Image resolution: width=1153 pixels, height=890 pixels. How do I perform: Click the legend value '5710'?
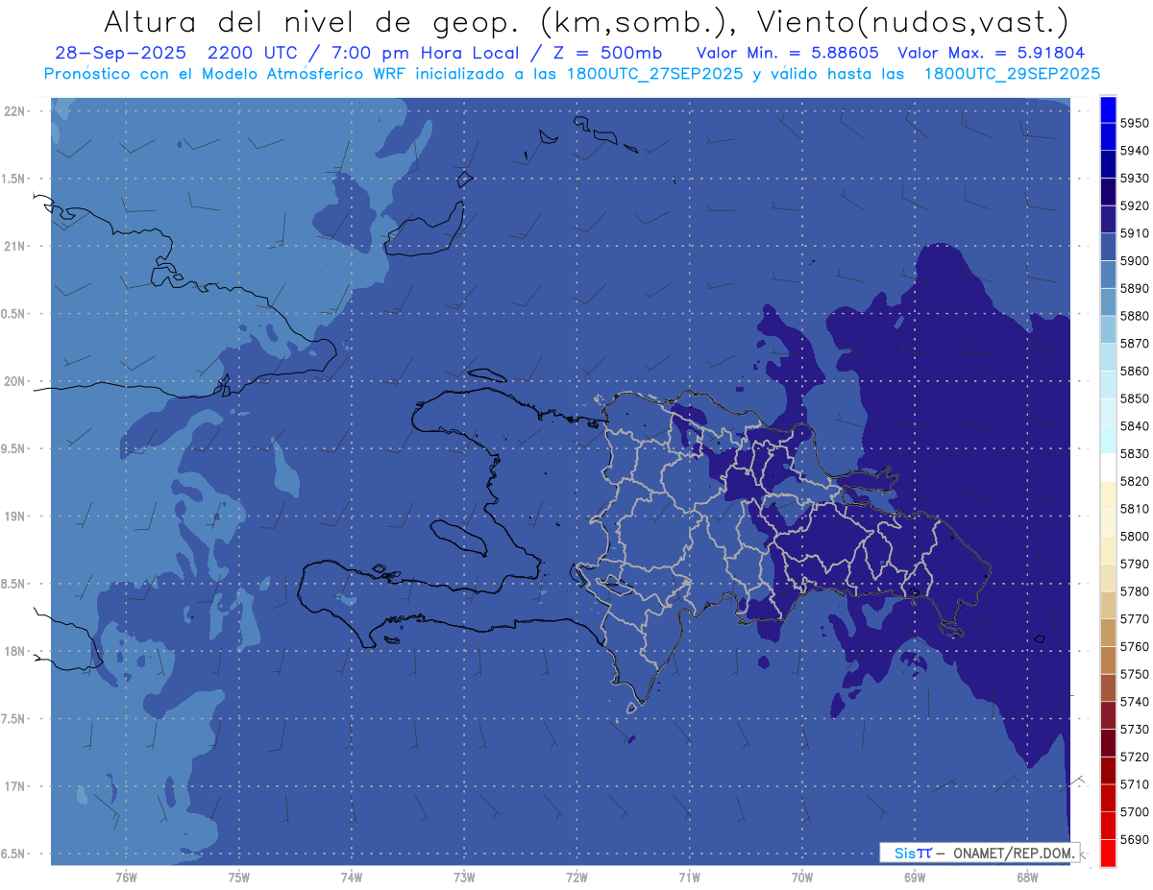coord(1135,784)
